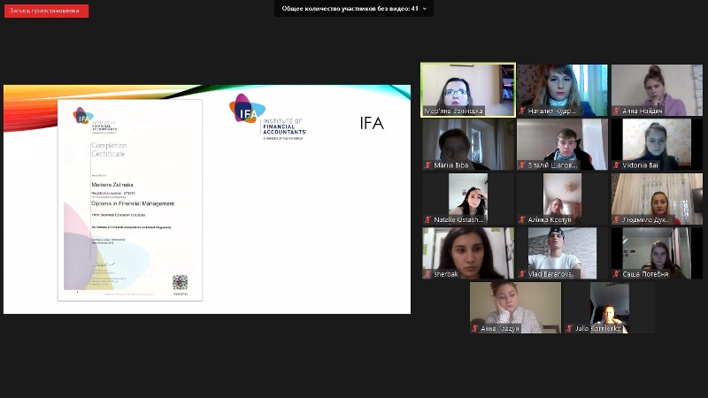Viewport: 708px width, 398px height.
Task: Click the name label Саша Потебня
Action: (x=645, y=274)
